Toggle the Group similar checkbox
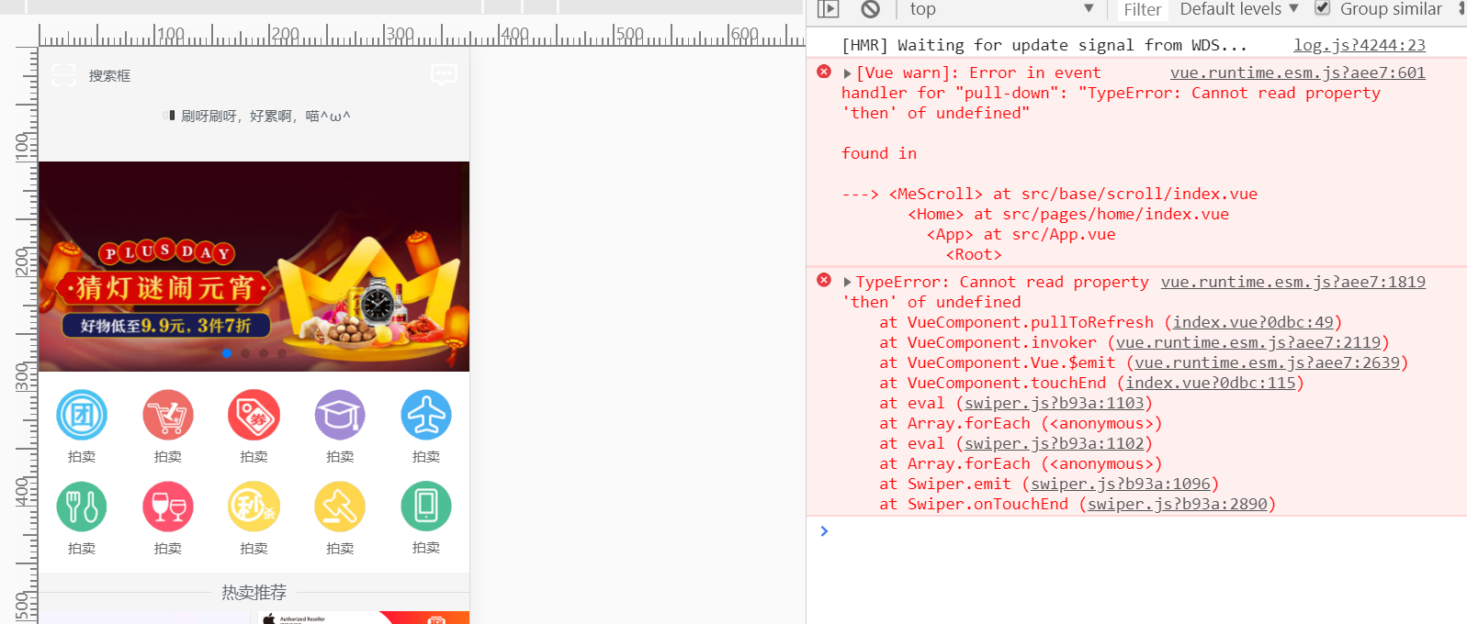Viewport: 1467px width, 624px height. tap(1323, 8)
